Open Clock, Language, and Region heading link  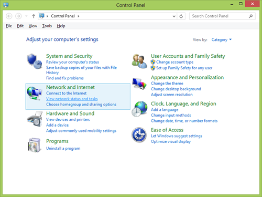pyautogui.click(x=183, y=103)
